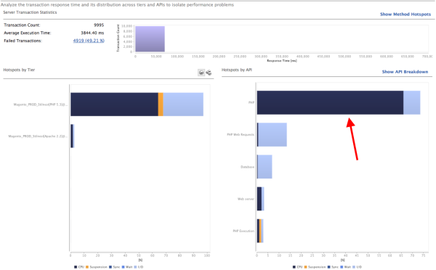Click Sync legend swatch under Hotspots by API chart
Viewport: 436px width, 270px height.
click(x=329, y=267)
